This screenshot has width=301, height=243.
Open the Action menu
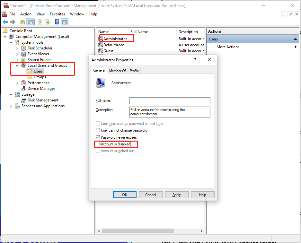click(x=26, y=14)
